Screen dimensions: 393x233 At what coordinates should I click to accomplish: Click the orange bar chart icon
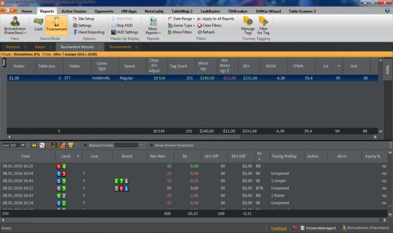pyautogui.click(x=61, y=145)
